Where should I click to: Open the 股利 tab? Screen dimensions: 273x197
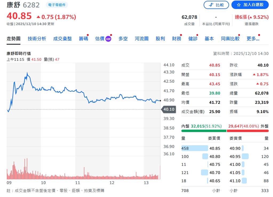(160, 39)
